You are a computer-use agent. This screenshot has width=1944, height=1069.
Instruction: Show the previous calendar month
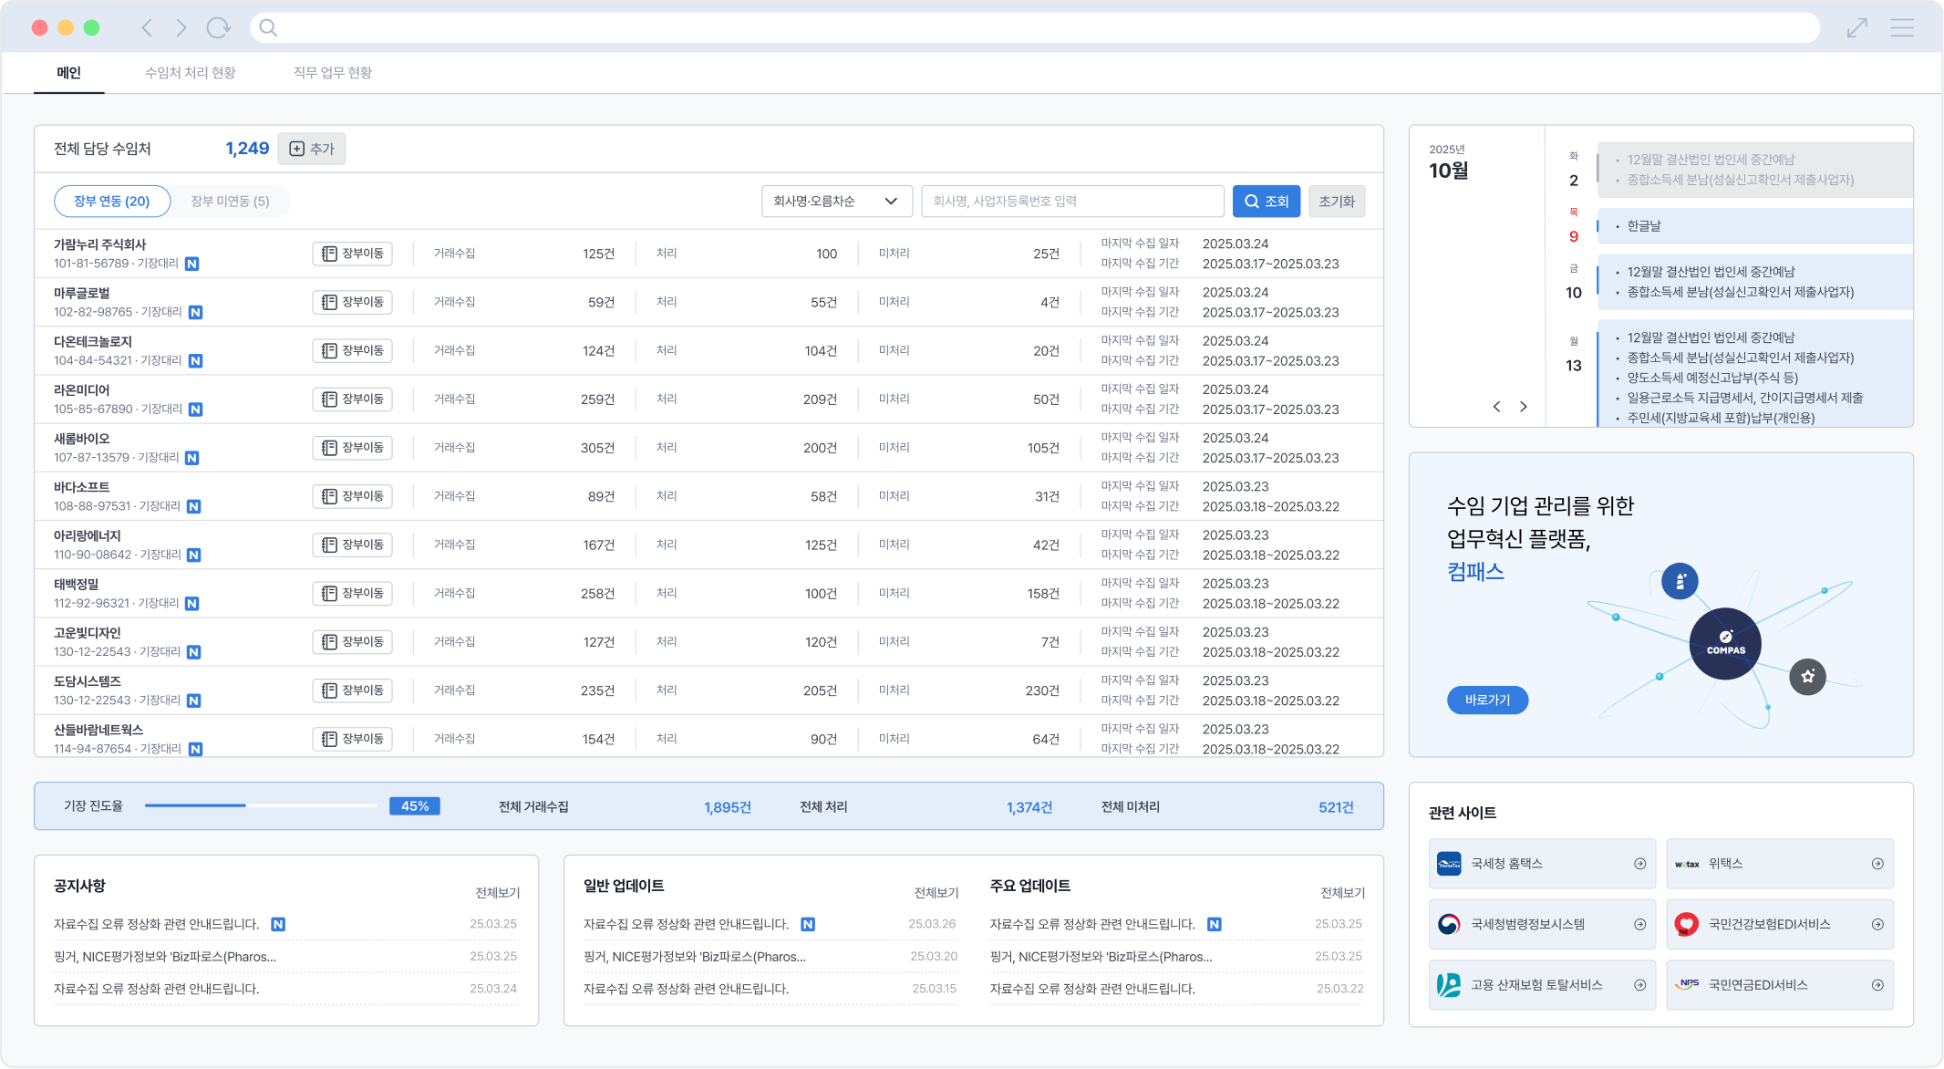tap(1496, 407)
